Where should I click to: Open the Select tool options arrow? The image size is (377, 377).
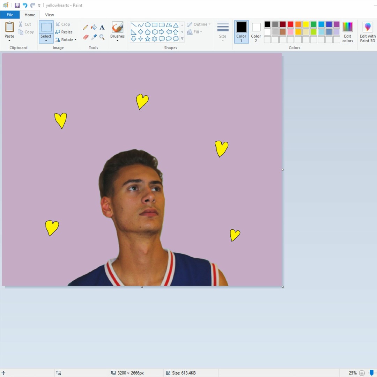pos(46,40)
